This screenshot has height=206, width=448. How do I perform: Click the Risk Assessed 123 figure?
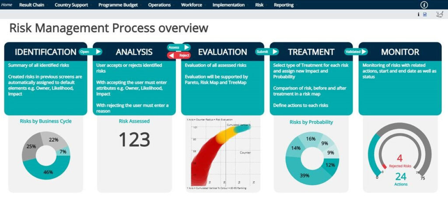pos(134,140)
